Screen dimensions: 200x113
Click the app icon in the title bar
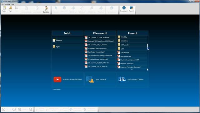tap(2, 1)
